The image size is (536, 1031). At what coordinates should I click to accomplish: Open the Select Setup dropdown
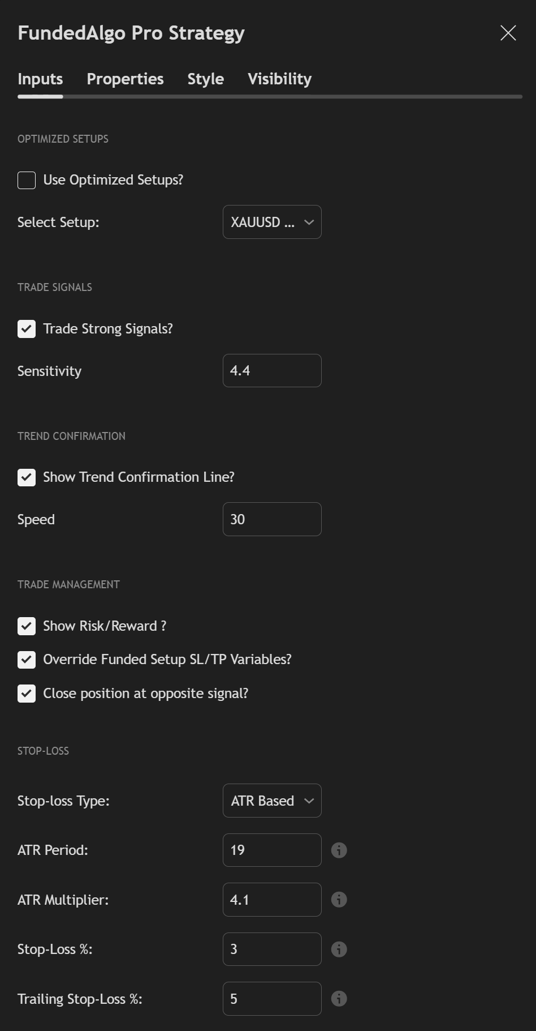[272, 222]
